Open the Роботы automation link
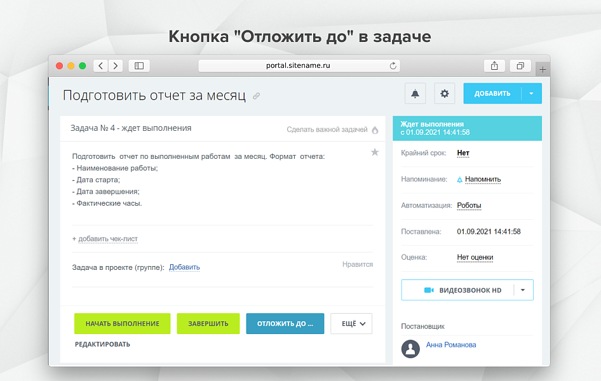The height and width of the screenshot is (381, 601). (x=468, y=205)
